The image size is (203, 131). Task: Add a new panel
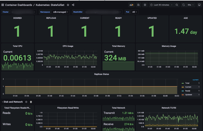click(131, 5)
